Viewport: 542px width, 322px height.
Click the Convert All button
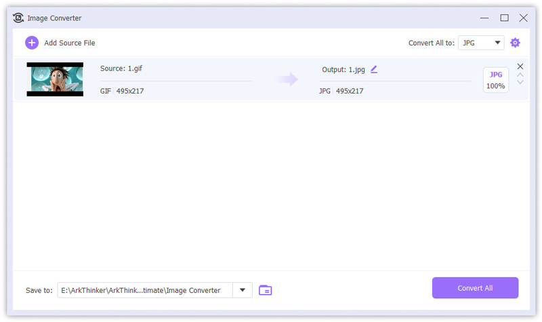tap(475, 287)
